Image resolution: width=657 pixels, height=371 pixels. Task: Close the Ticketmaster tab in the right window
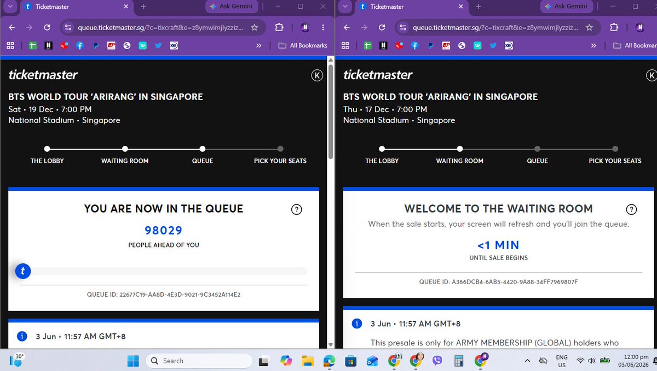(x=460, y=7)
